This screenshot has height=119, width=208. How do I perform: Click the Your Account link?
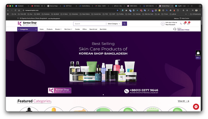[x=170, y=24]
